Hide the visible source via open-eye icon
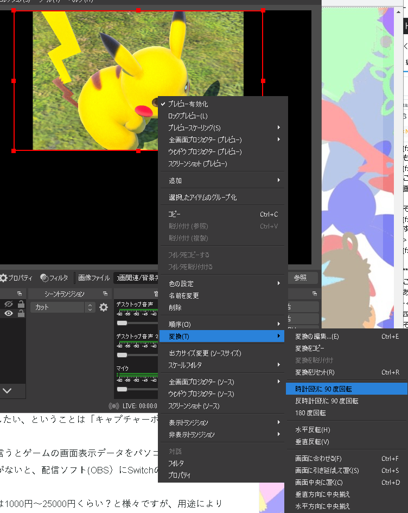Viewport: 408px width, 513px height. [9, 313]
